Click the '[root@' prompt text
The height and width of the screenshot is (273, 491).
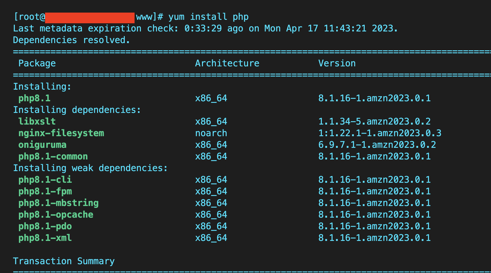30,17
